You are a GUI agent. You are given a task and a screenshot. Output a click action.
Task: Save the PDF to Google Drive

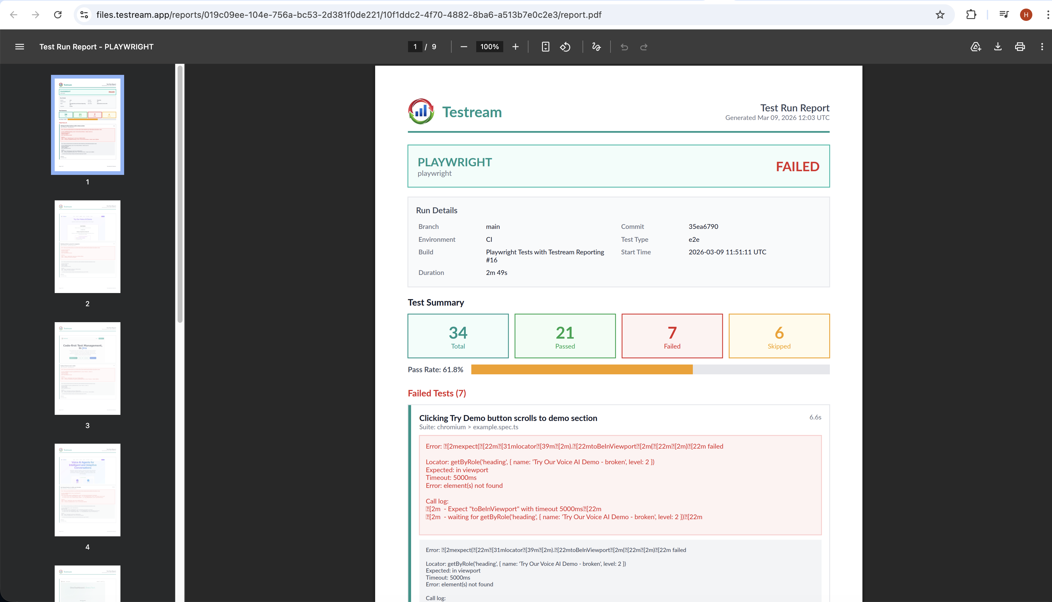tap(975, 47)
